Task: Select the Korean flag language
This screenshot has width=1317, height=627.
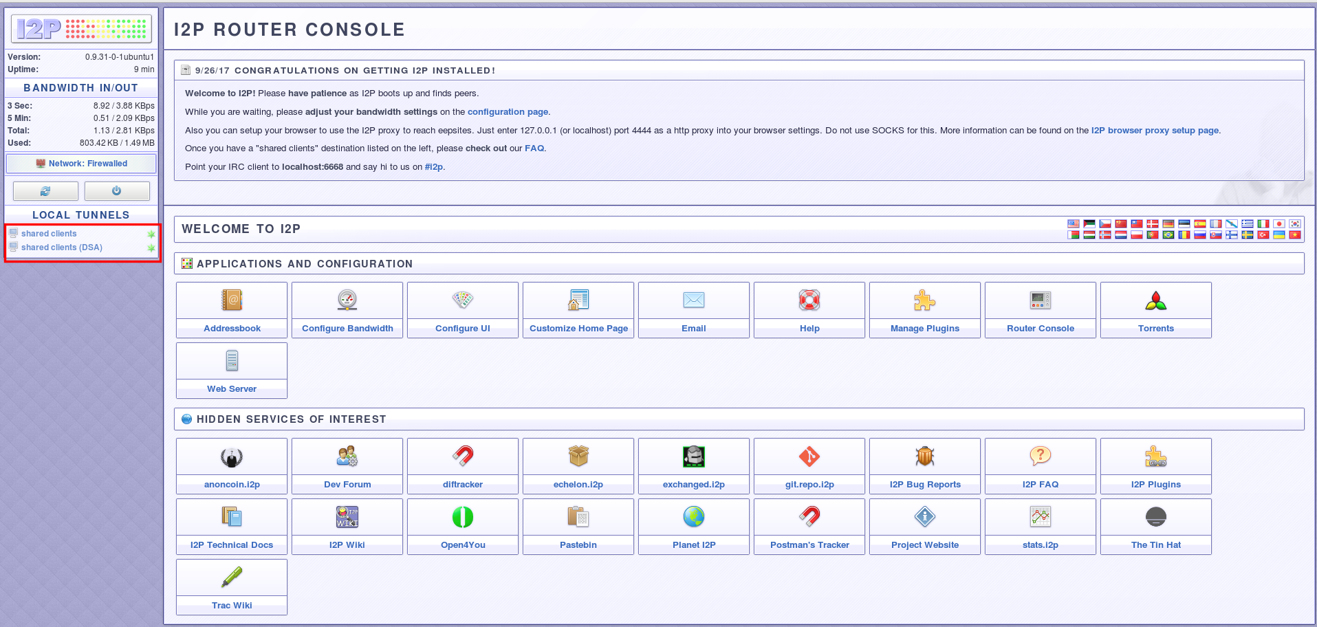Action: (x=1295, y=224)
